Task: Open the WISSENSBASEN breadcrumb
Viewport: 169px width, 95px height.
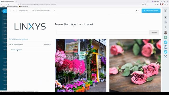Action: click(24, 11)
